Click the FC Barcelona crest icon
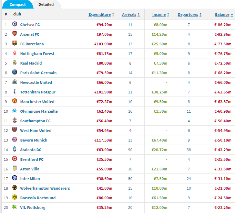 click(x=14, y=44)
